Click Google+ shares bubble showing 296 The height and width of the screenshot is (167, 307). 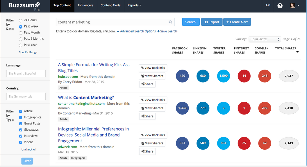(x=265, y=108)
